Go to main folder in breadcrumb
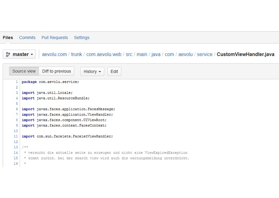 [142, 55]
